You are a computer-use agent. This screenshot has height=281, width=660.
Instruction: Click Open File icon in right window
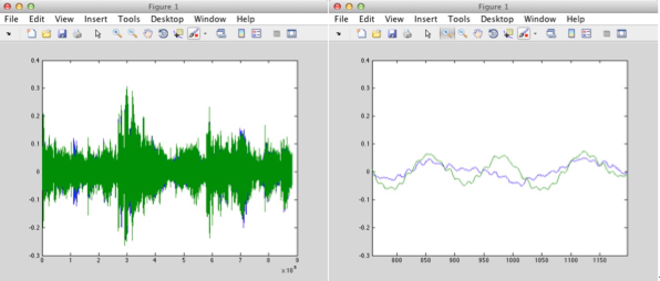pos(377,34)
